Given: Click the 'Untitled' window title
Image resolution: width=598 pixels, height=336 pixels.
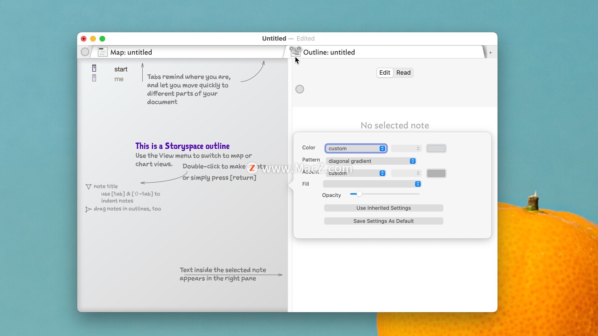Looking at the screenshot, I should coord(274,38).
